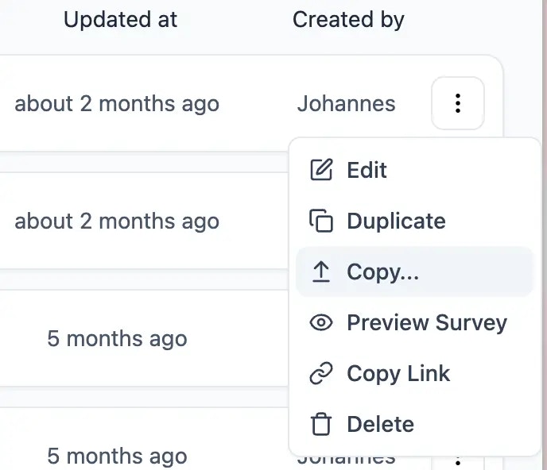Choose Copy Link from the menu
Viewport: 547px width, 470px height.
(x=415, y=373)
